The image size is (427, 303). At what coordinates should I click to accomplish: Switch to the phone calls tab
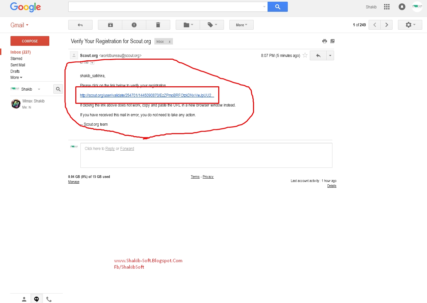pyautogui.click(x=49, y=299)
